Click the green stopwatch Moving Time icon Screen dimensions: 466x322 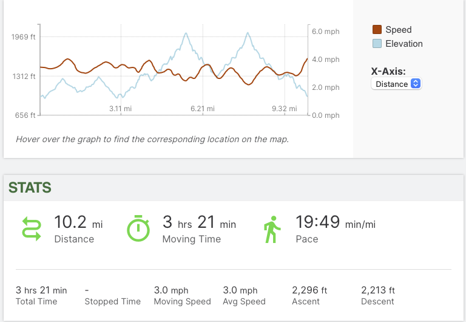click(x=138, y=229)
